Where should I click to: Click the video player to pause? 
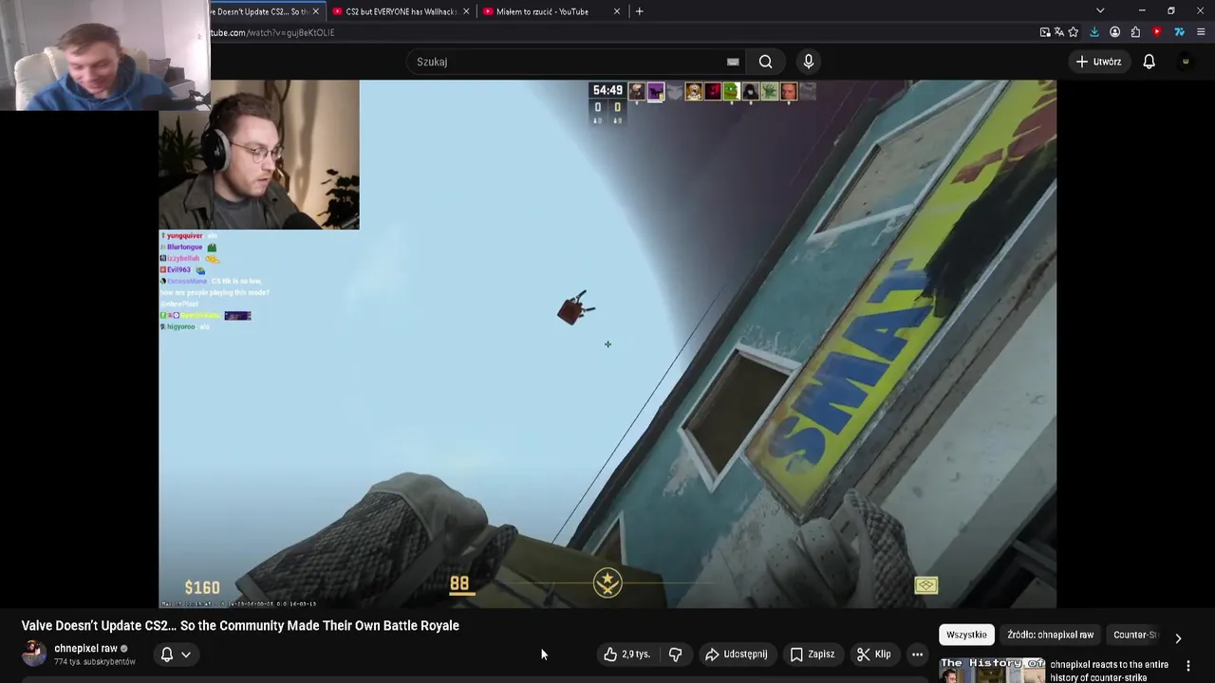click(607, 343)
